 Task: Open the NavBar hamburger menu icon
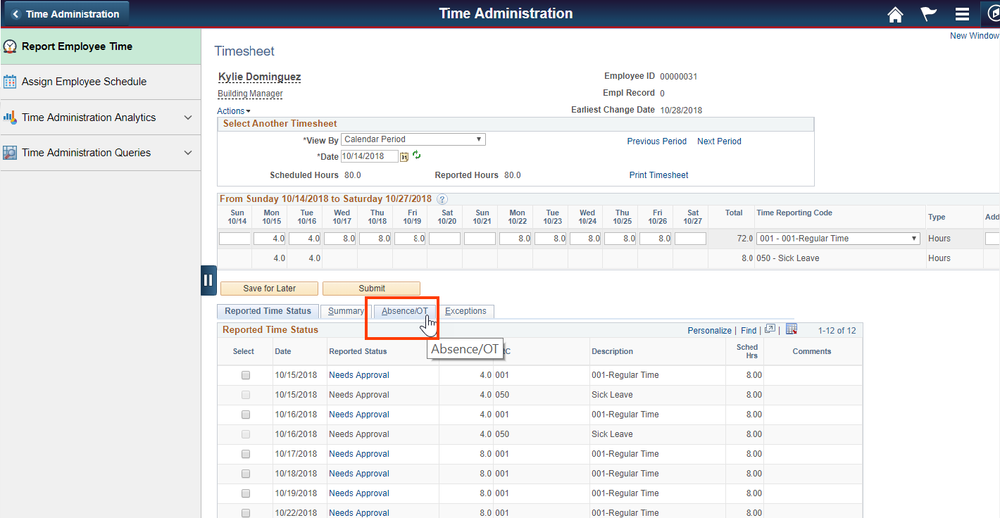[962, 13]
